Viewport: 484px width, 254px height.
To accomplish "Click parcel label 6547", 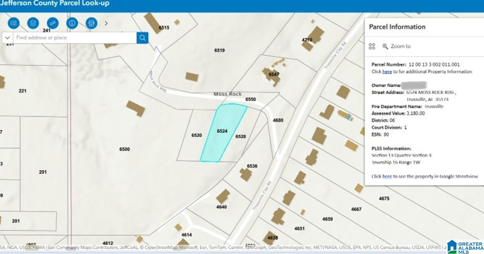I will (274, 74).
